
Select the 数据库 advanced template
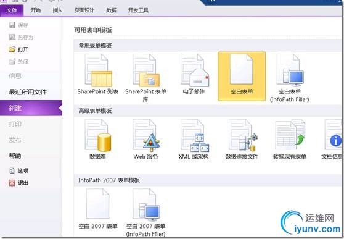98,139
